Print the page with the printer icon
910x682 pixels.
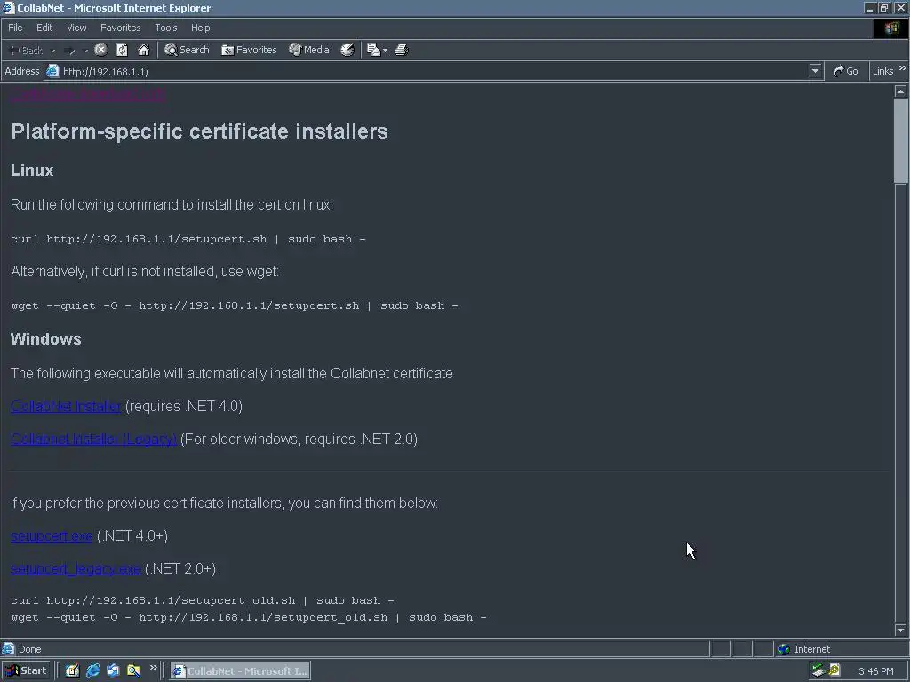(401, 50)
